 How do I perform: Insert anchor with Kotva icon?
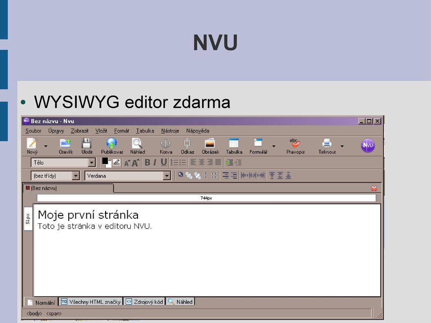tap(166, 146)
